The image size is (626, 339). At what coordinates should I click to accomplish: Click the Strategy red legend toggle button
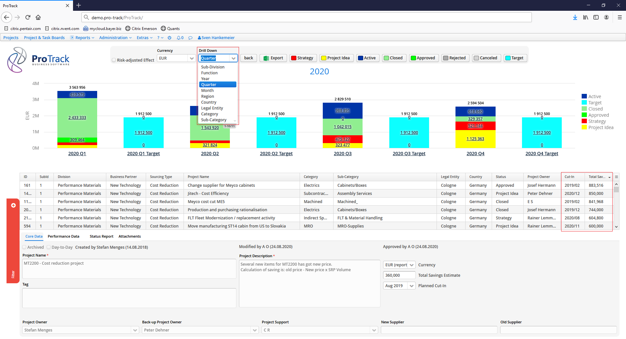(x=302, y=58)
